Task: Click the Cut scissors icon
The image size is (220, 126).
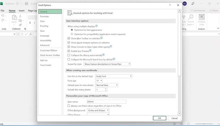Action: point(20,16)
